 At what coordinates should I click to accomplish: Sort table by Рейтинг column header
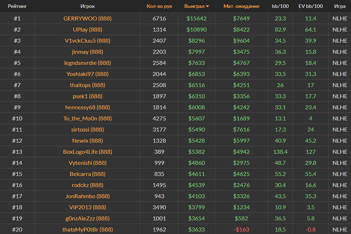point(18,6)
